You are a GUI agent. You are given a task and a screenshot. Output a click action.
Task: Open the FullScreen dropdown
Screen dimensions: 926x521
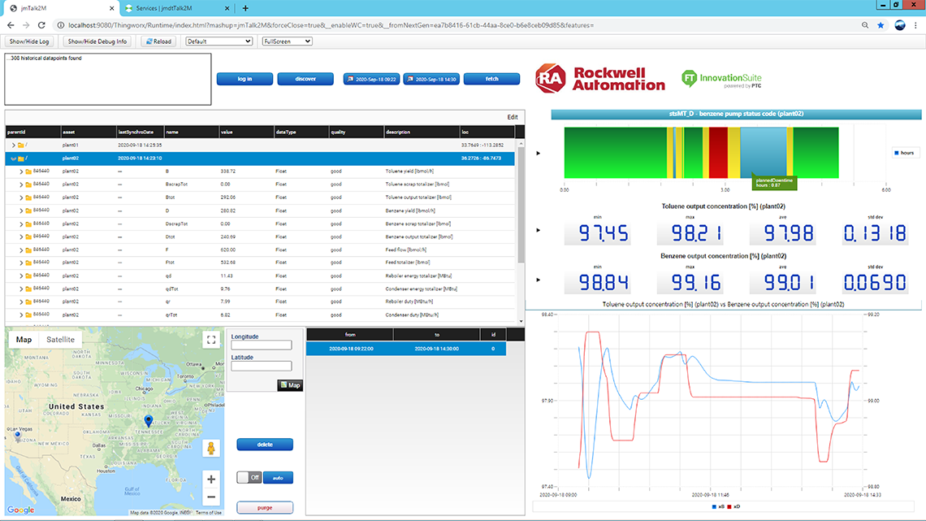coord(287,41)
